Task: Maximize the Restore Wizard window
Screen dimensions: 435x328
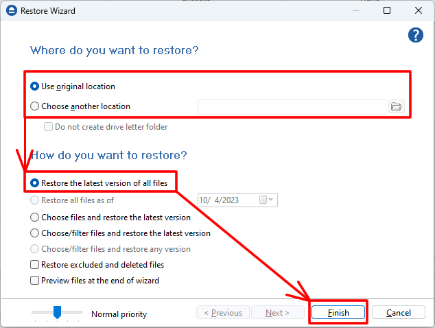Action: tap(387, 10)
